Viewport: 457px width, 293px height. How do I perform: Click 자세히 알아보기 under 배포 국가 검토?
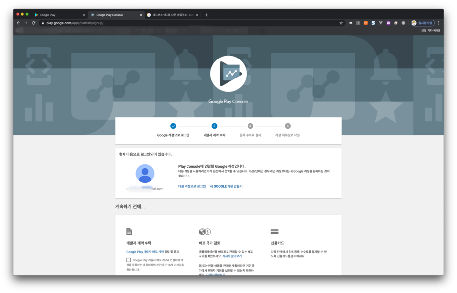[232, 256]
